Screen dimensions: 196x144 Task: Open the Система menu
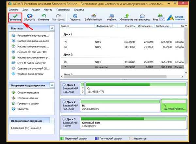point(13,10)
